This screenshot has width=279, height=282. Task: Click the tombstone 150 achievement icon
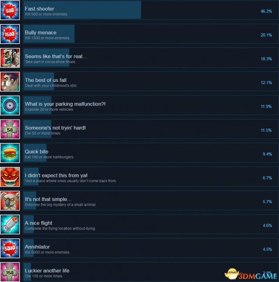pos(10,272)
